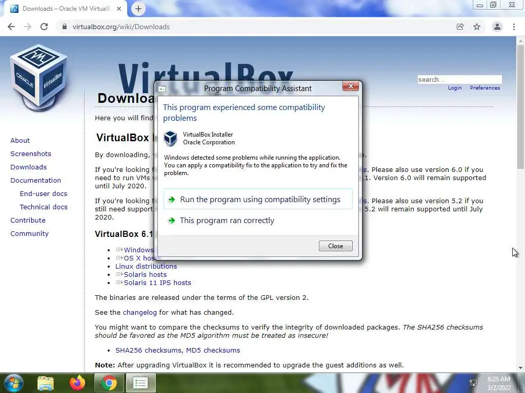Screen dimensions: 525x393
Task: Minimize the Chrome browser window
Action: click(x=479, y=5)
